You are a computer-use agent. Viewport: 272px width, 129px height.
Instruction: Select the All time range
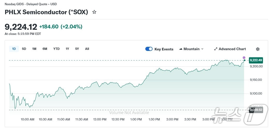coord(87,49)
